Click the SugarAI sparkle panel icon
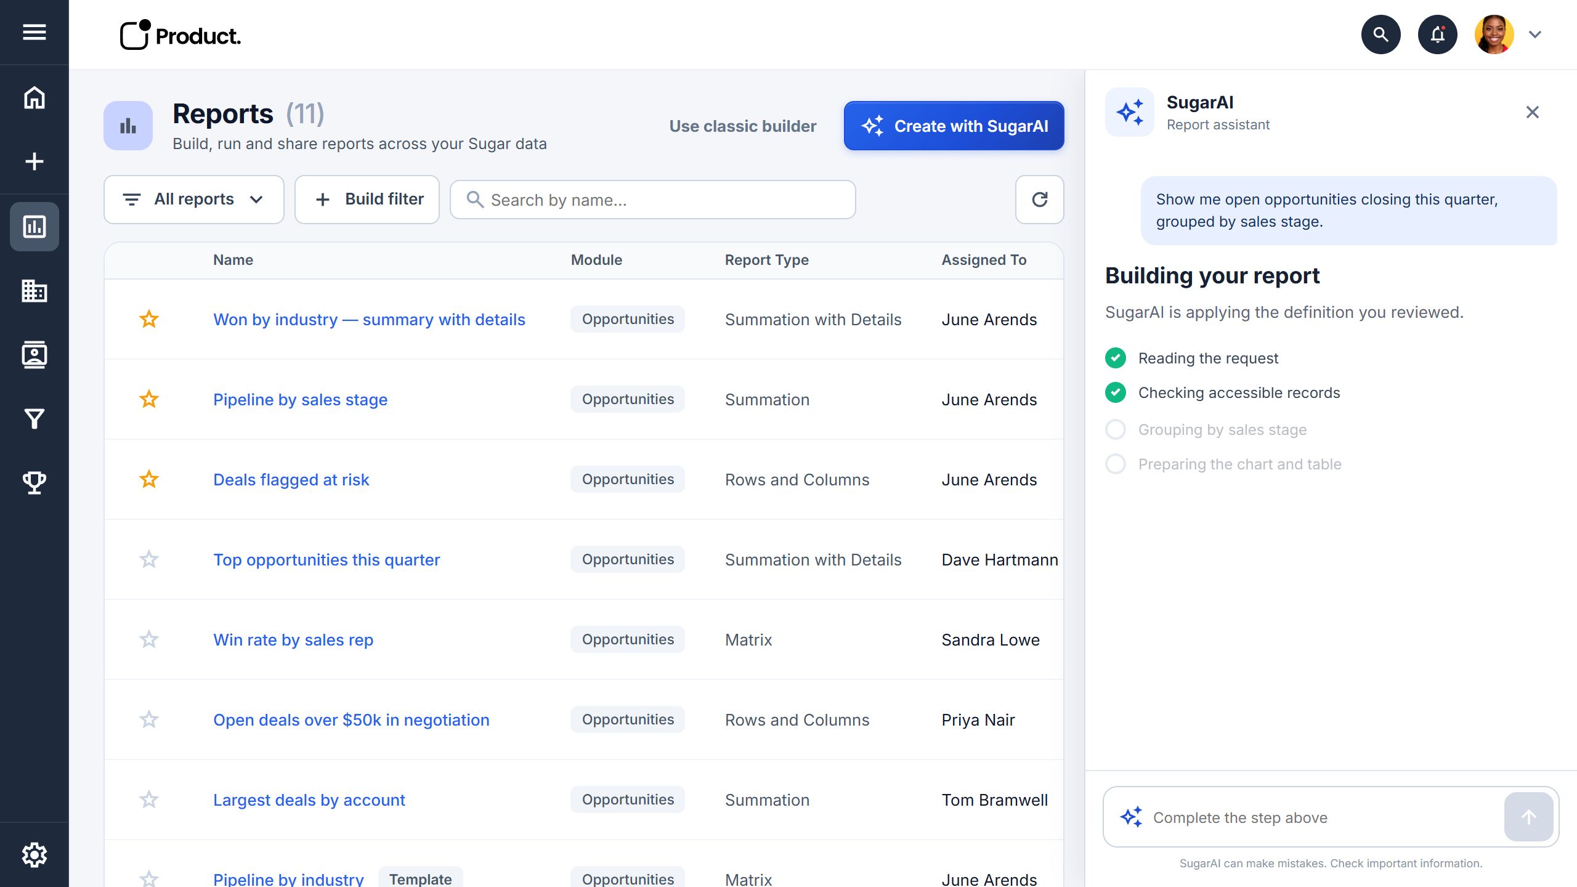This screenshot has height=887, width=1577. (x=1130, y=112)
